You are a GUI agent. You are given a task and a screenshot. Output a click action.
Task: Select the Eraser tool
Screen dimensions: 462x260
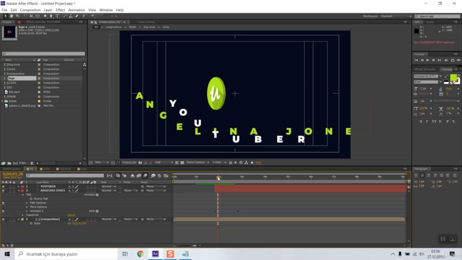[x=77, y=16]
